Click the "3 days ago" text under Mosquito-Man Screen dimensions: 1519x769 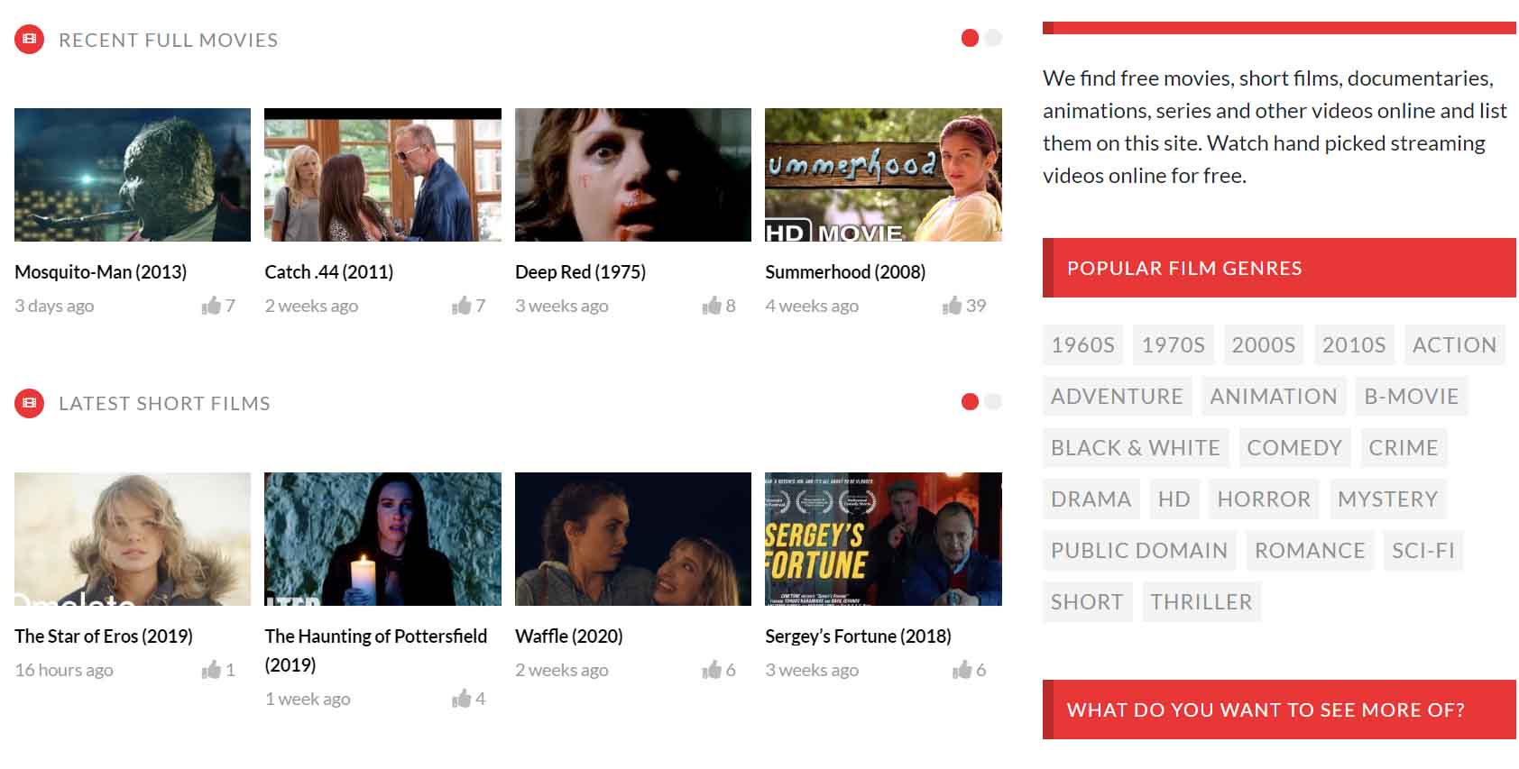(54, 306)
